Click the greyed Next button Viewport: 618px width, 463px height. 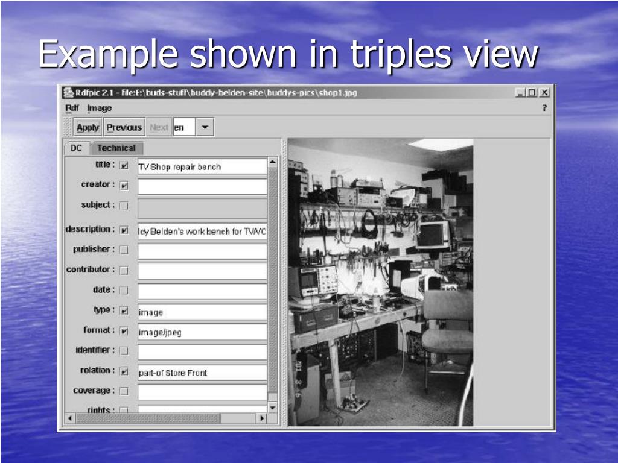(x=159, y=127)
